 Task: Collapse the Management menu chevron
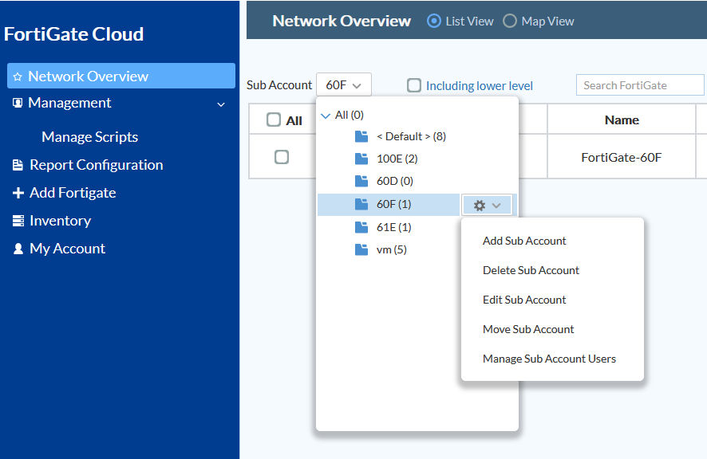pyautogui.click(x=221, y=104)
